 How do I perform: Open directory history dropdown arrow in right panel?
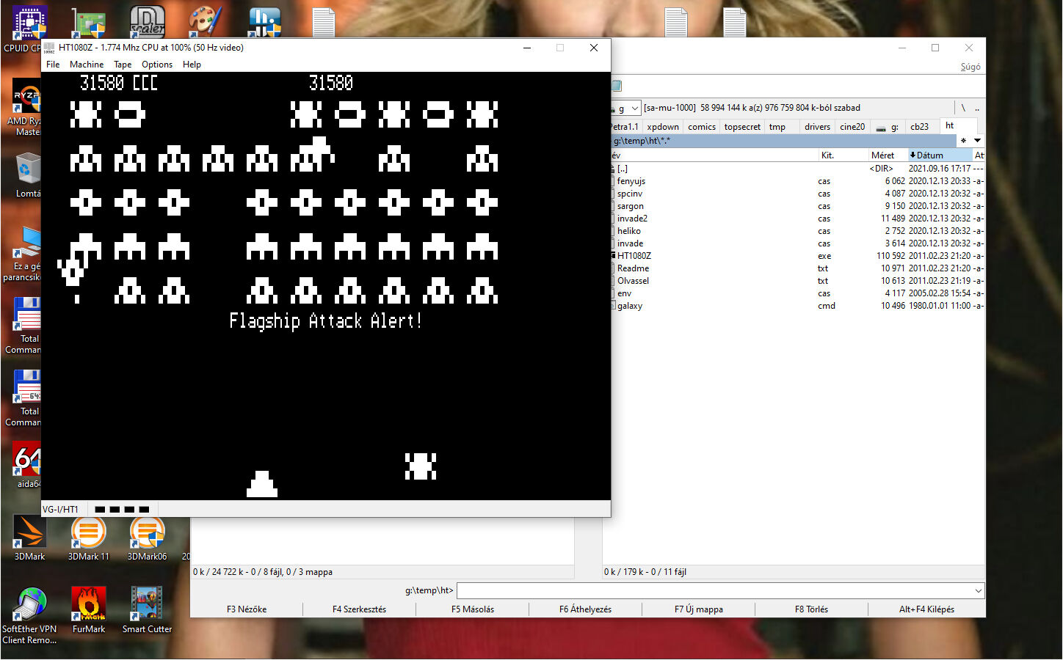[977, 140]
